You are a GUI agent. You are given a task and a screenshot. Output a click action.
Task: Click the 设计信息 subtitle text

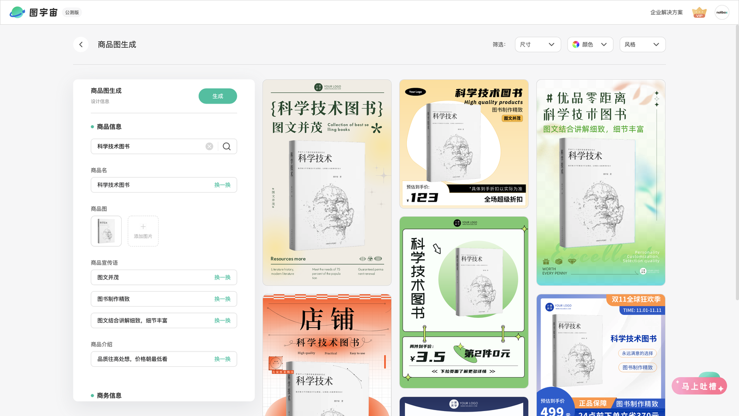(100, 102)
